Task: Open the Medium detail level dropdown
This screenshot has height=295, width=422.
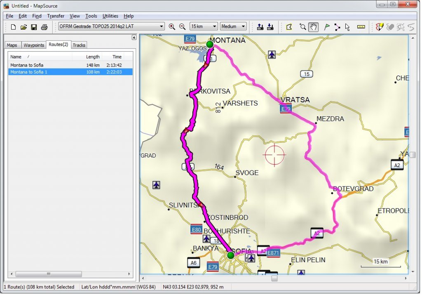Action: tap(233, 26)
